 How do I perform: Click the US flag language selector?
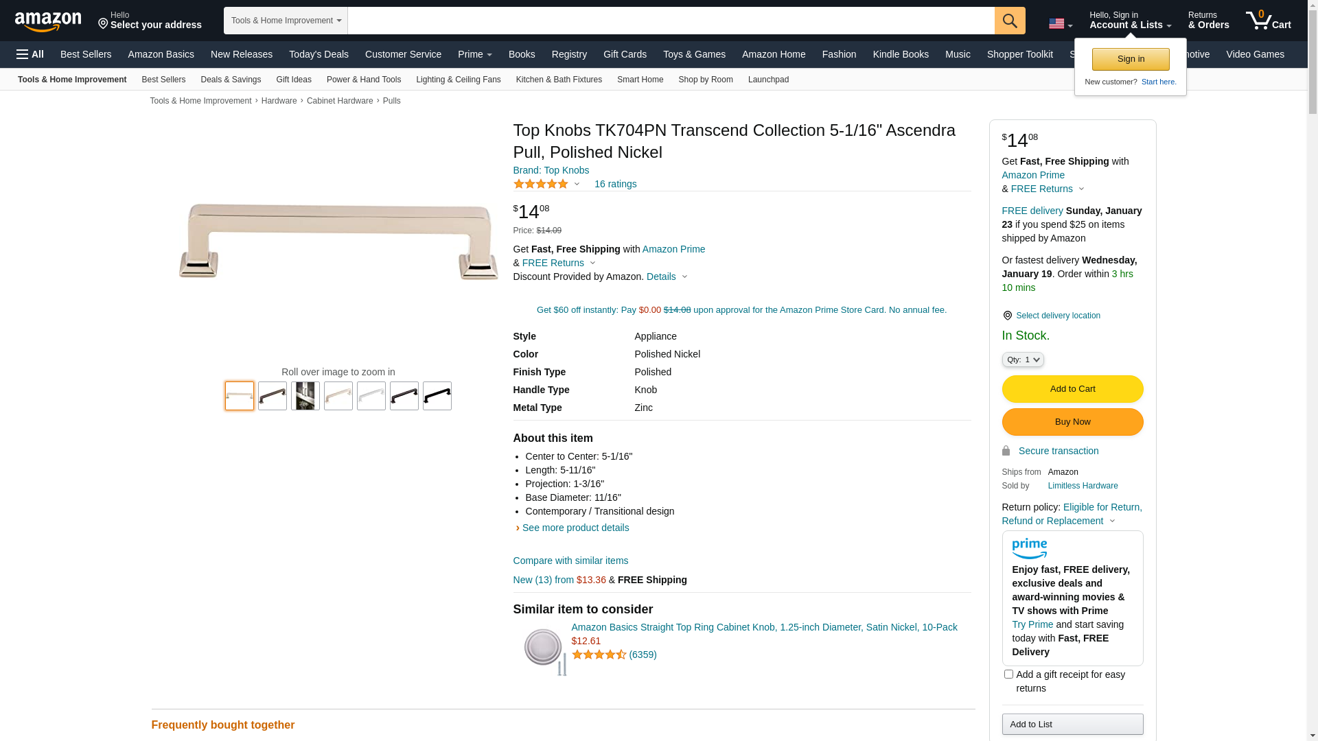click(1061, 24)
